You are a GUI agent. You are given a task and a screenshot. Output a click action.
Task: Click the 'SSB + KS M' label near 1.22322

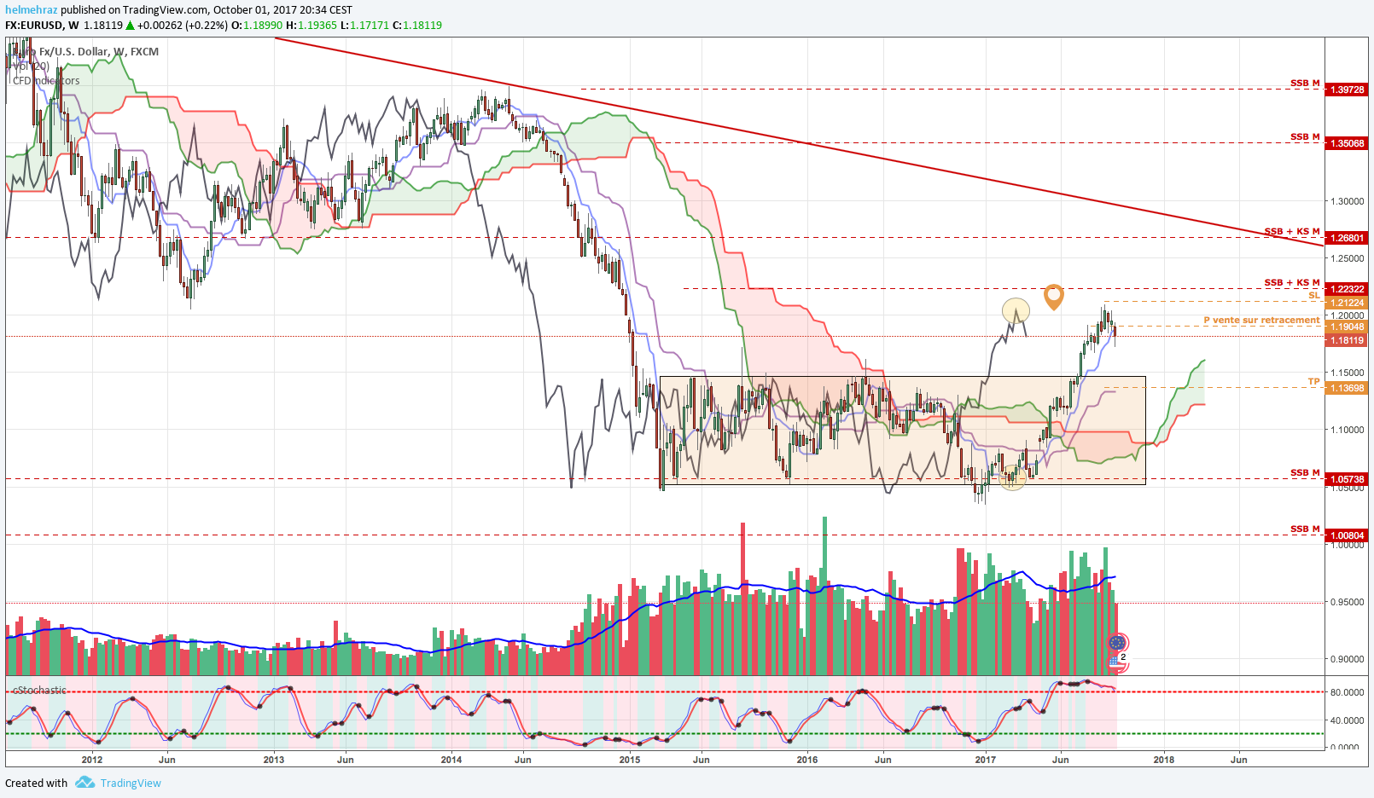(x=1292, y=283)
